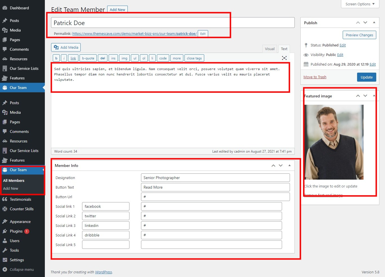385x277 pixels.
Task: Click Add Media button
Action: tap(66, 47)
